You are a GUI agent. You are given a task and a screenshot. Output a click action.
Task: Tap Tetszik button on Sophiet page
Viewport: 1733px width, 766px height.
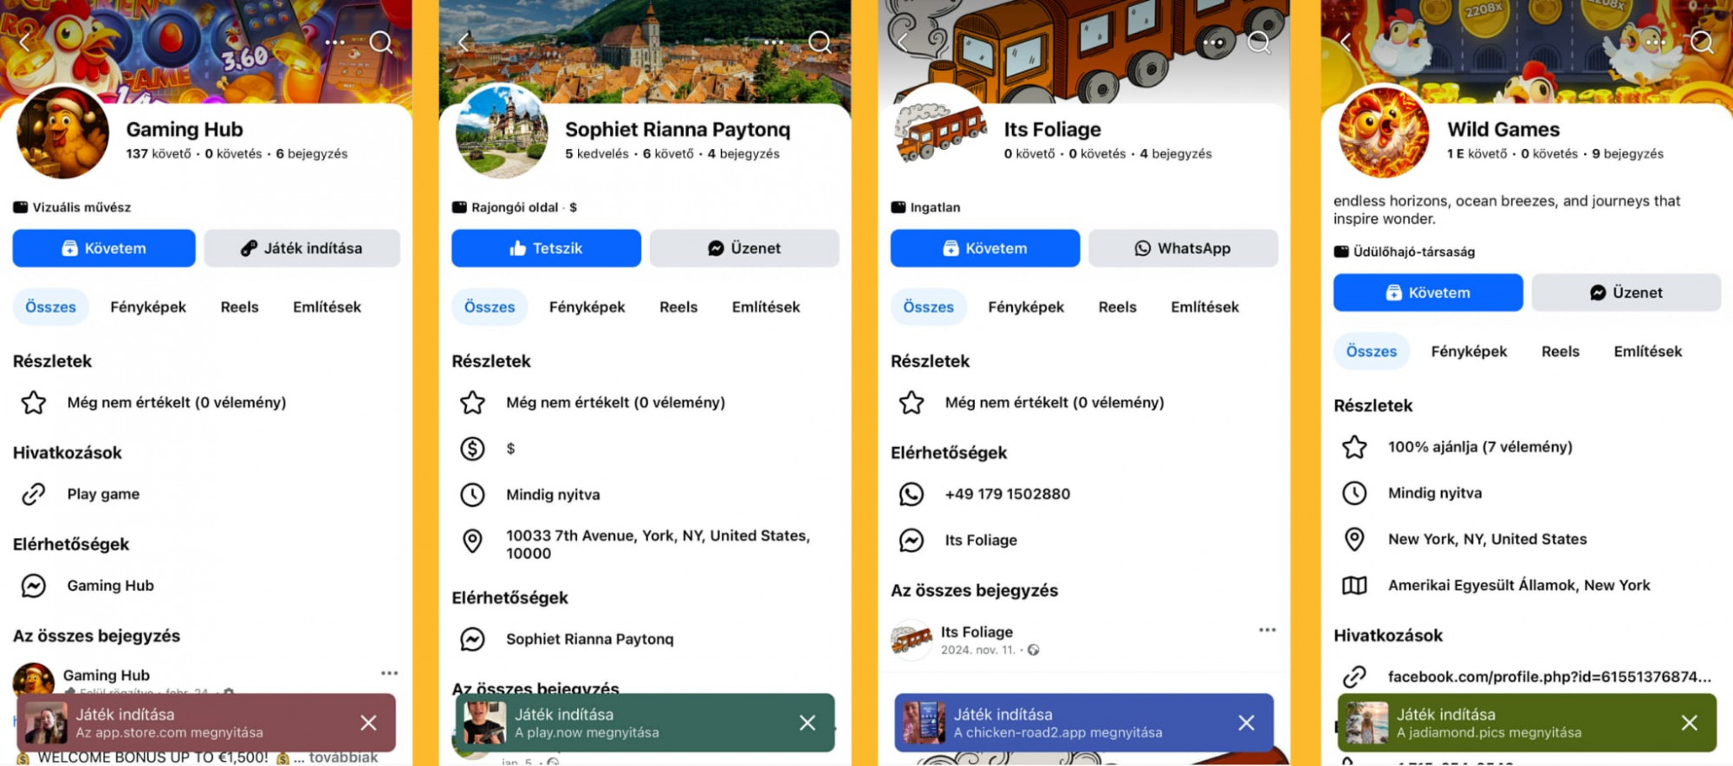tap(546, 248)
